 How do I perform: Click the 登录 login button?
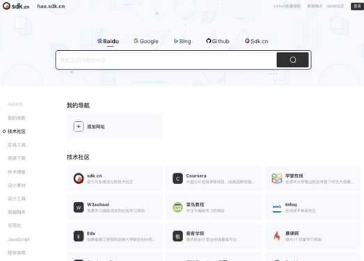click(x=357, y=6)
